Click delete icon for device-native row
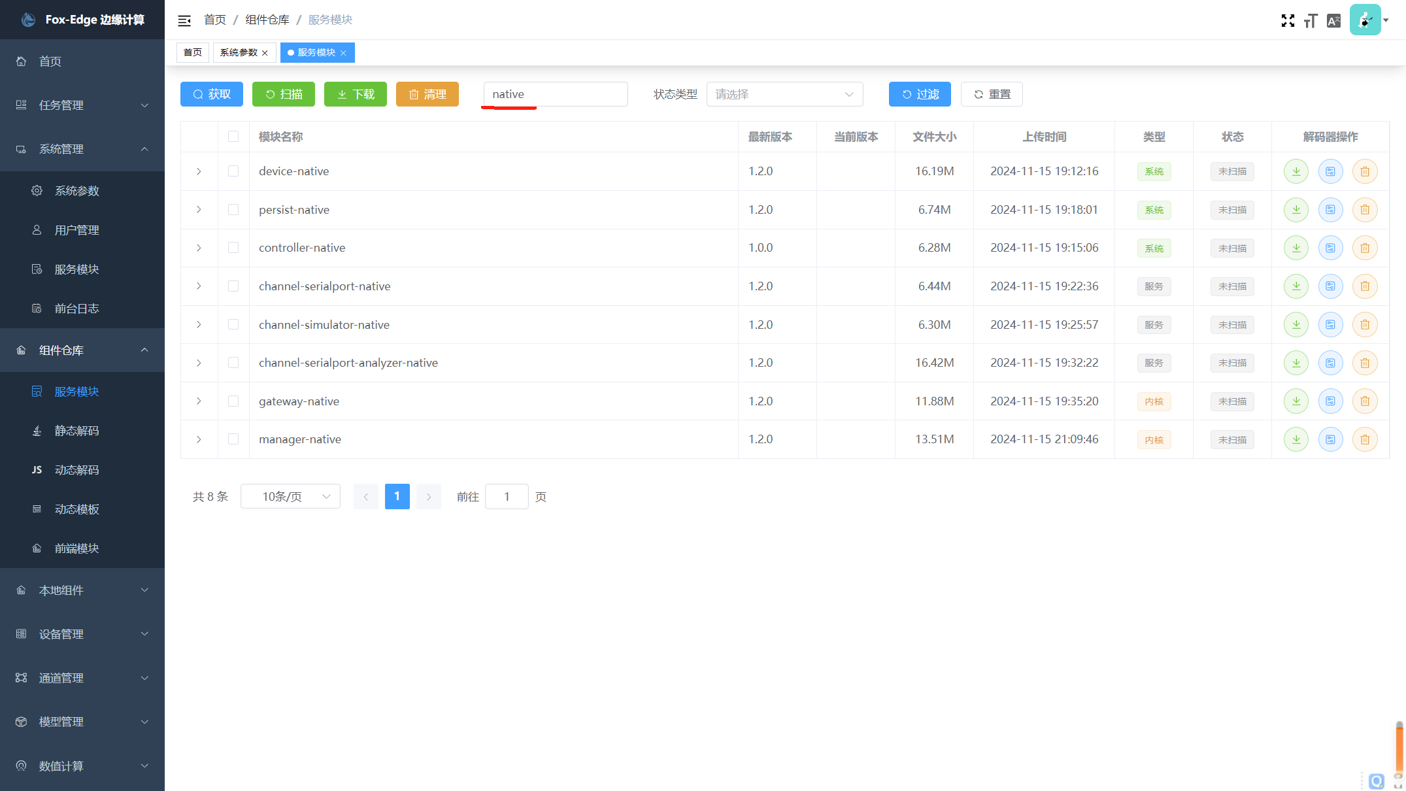The height and width of the screenshot is (791, 1406). click(x=1365, y=171)
